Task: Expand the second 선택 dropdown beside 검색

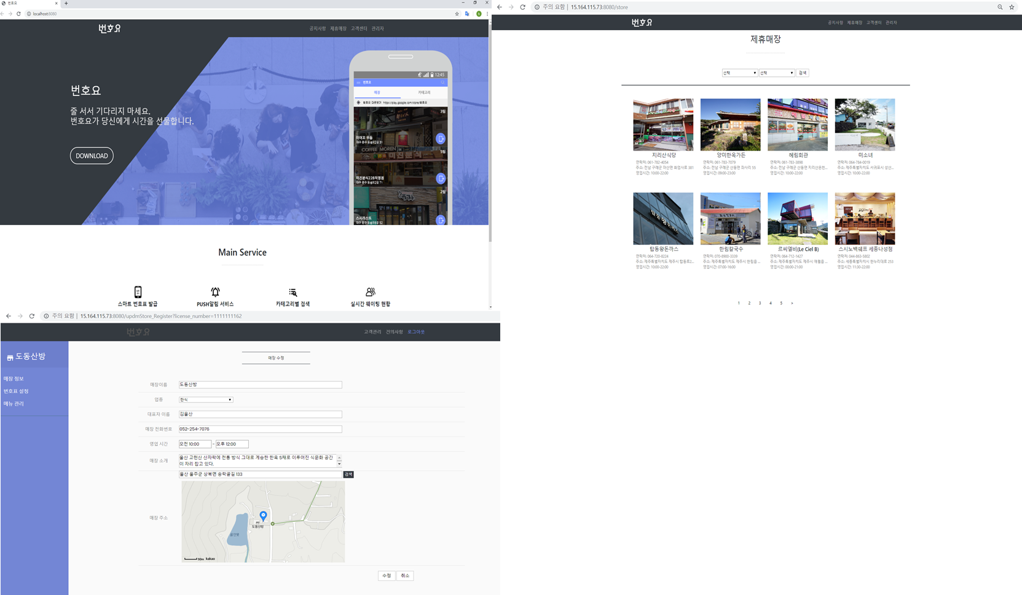Action: pos(777,73)
